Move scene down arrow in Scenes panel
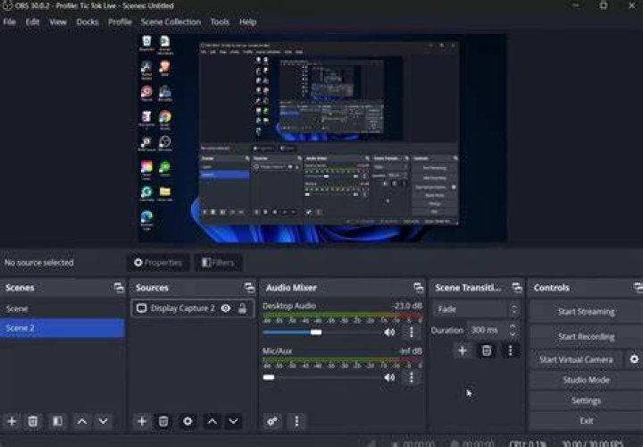 coord(103,421)
